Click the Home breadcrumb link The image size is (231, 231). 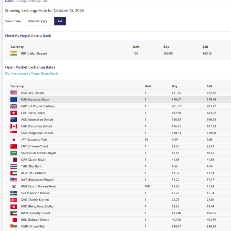click(9, 1)
